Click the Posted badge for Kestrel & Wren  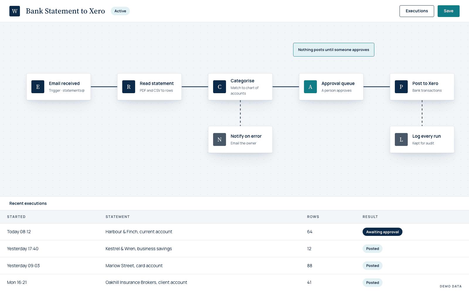pos(373,249)
